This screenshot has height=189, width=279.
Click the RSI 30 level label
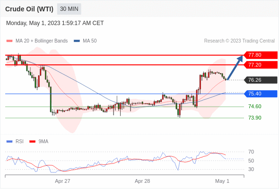pyautogui.click(x=251, y=169)
